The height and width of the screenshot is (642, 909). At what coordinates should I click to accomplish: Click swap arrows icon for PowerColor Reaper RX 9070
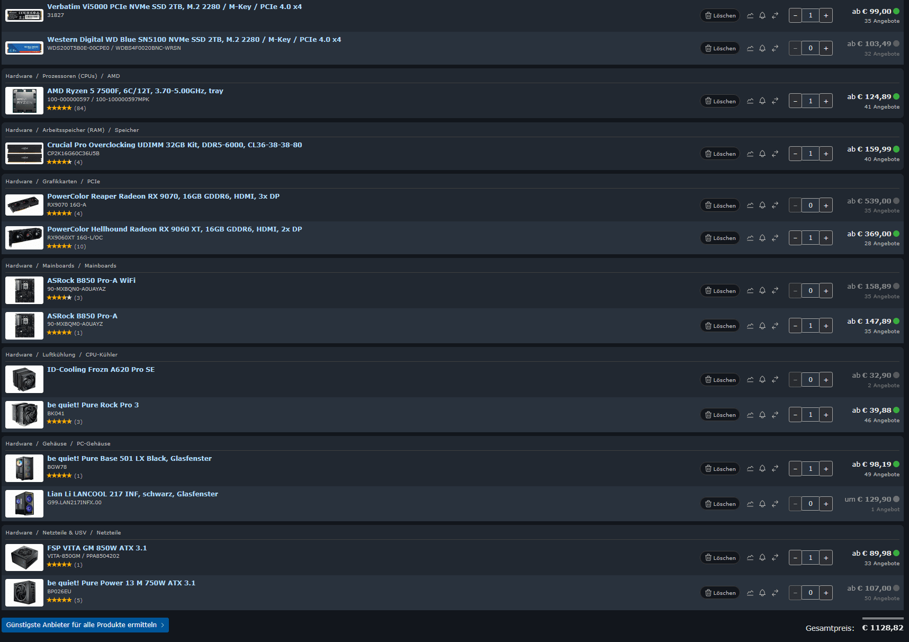click(775, 205)
